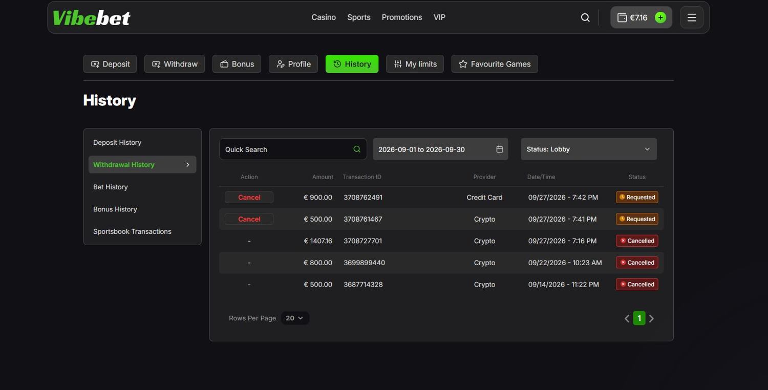Select Withdrawal History in sidebar
This screenshot has width=768, height=390.
pyautogui.click(x=142, y=165)
